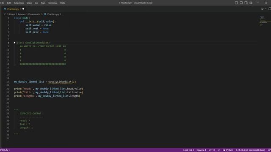The image size is (271, 152).
Task: Change end of line via LF
Action: pyautogui.click(x=219, y=150)
